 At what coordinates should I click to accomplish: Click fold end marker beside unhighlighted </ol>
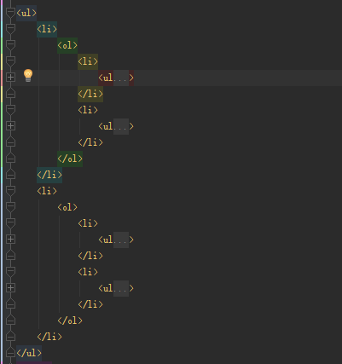pos(10,321)
